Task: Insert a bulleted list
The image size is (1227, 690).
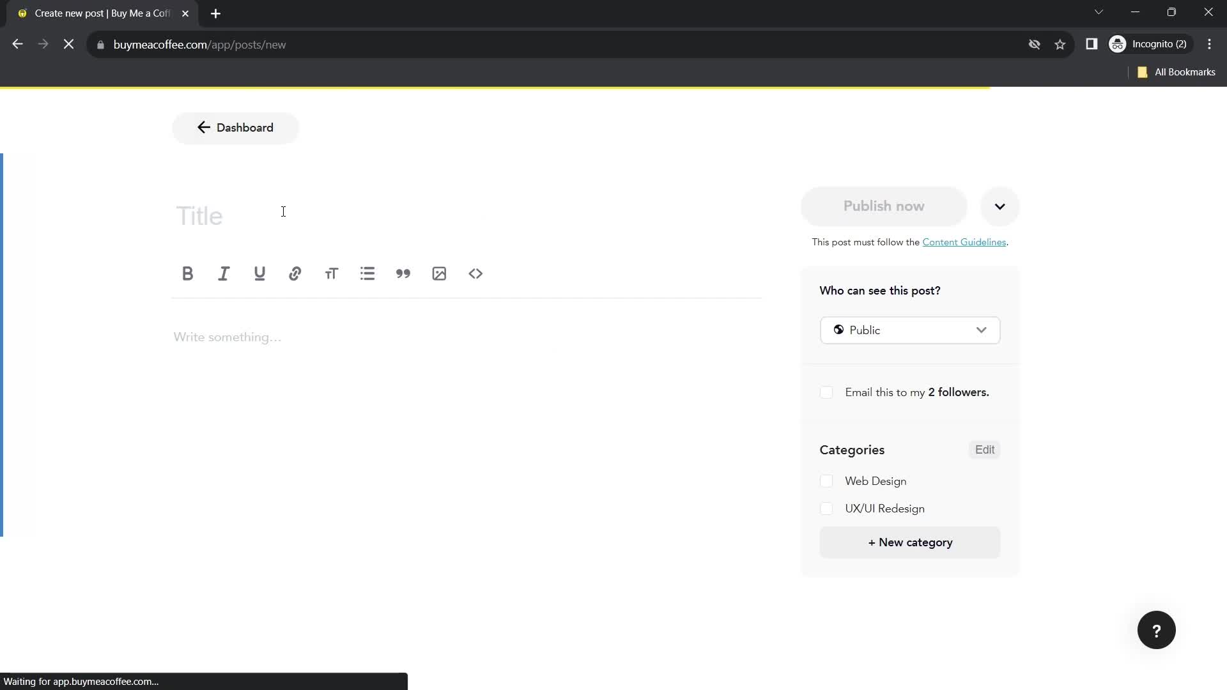Action: click(x=367, y=273)
